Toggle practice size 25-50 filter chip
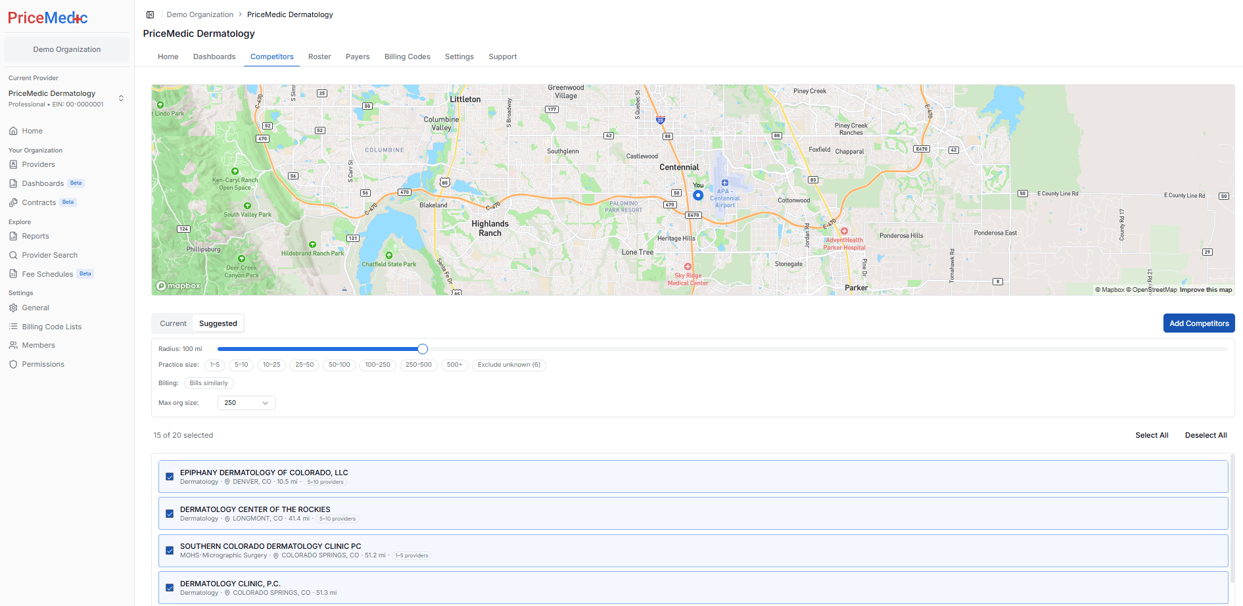Viewport: 1243px width, 606px height. (304, 365)
